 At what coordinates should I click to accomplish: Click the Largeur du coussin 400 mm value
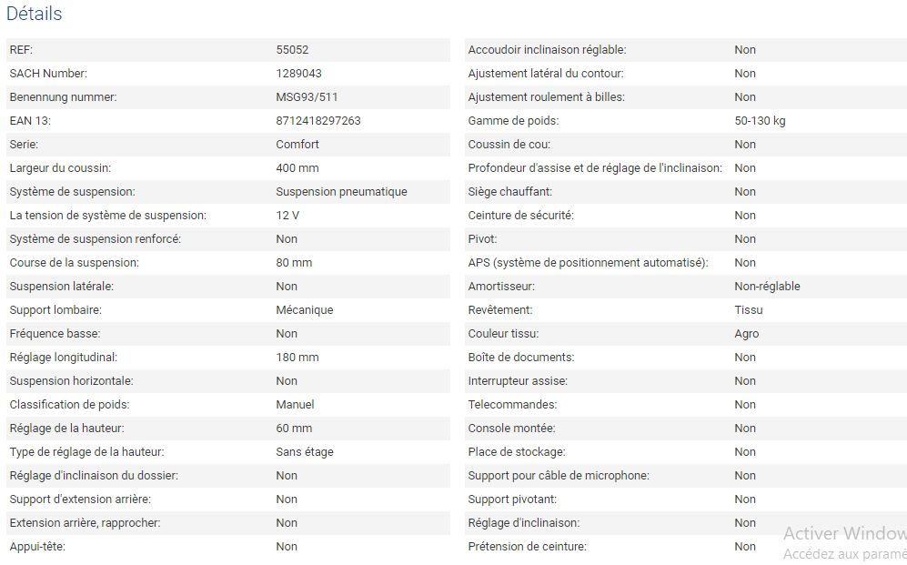[297, 168]
